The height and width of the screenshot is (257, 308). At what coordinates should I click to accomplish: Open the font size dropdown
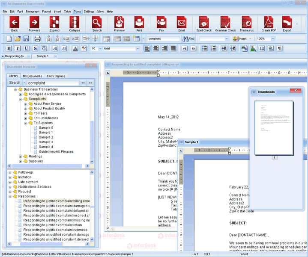click(100, 48)
